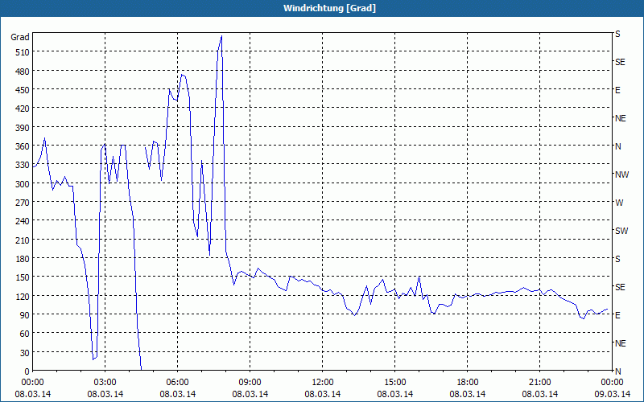Click the 420 y-axis value

click(x=22, y=109)
